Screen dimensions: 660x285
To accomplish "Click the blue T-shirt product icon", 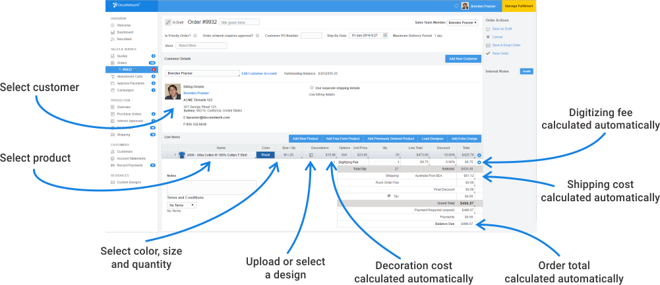I will [181, 155].
